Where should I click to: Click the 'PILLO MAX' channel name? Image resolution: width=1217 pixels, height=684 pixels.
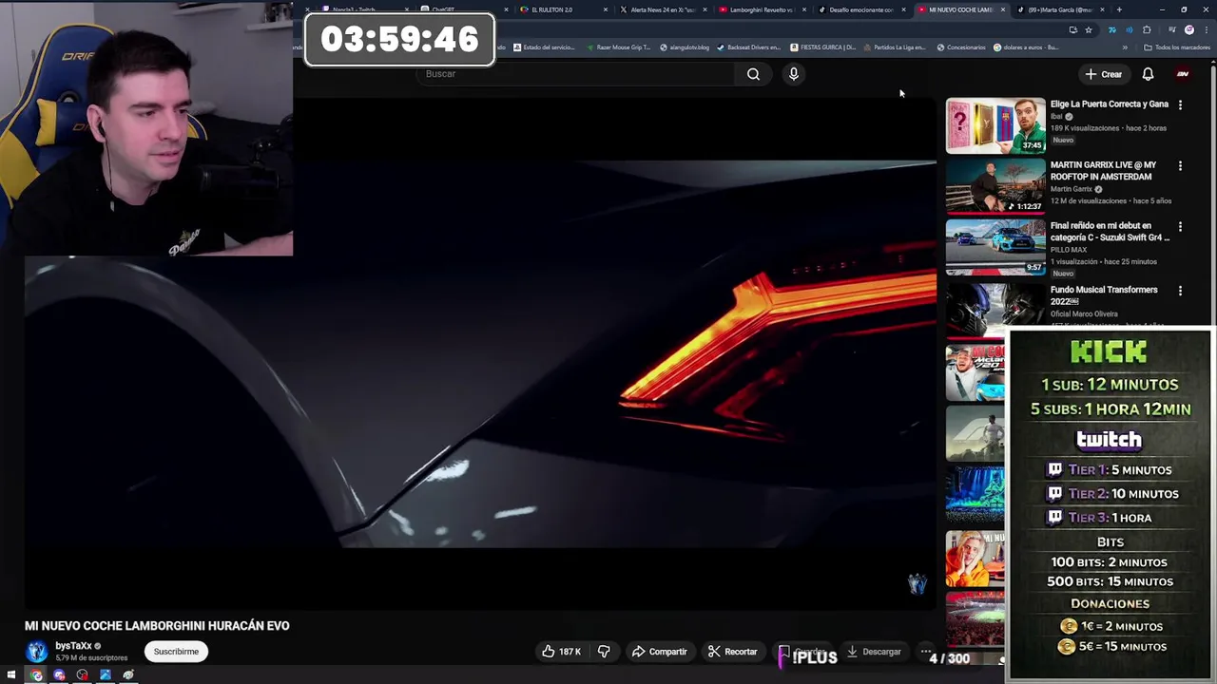pos(1069,250)
